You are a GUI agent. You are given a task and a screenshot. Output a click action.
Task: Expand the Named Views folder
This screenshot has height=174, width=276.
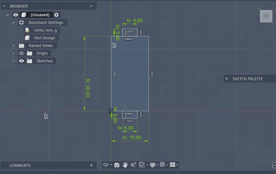point(14,45)
